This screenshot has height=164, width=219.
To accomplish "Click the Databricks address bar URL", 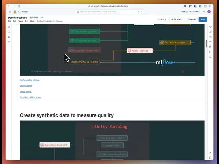I will pyautogui.click(x=109, y=6).
